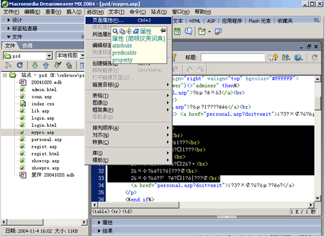
Task: Open the 排列顺序(A) submenu
Action: pos(128,128)
